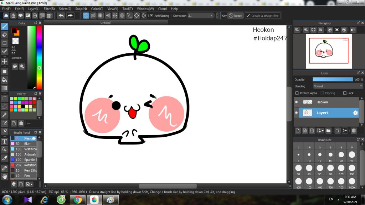Select the rectangular Select tool
Image resolution: width=365 pixels, height=205 pixels.
5,98
